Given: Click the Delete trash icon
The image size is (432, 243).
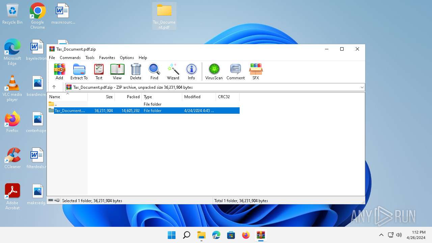Looking at the screenshot, I should 136,72.
